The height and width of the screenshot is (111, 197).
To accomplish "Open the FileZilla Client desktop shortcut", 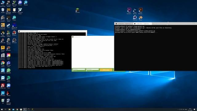I will [x=3, y=86].
